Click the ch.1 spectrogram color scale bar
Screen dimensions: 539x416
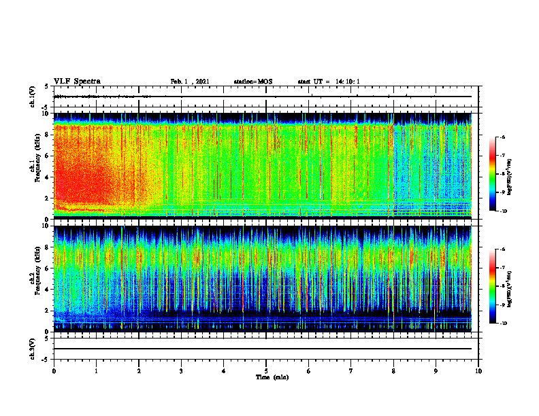(493, 174)
